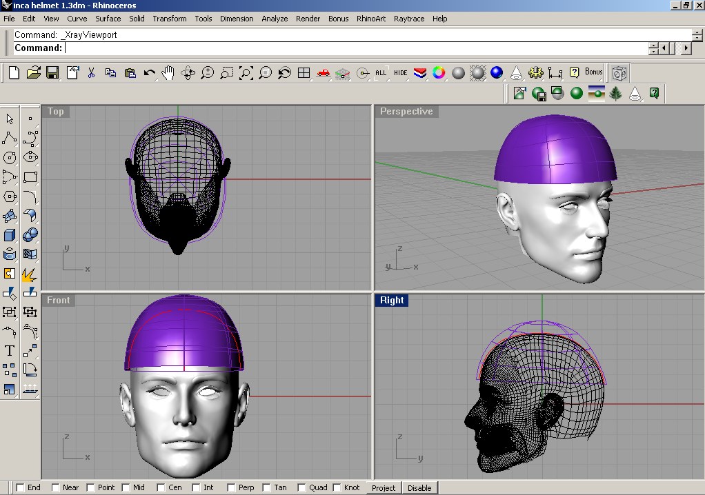The width and height of the screenshot is (705, 495).
Task: Open the Four Viewports layout icon
Action: [304, 72]
